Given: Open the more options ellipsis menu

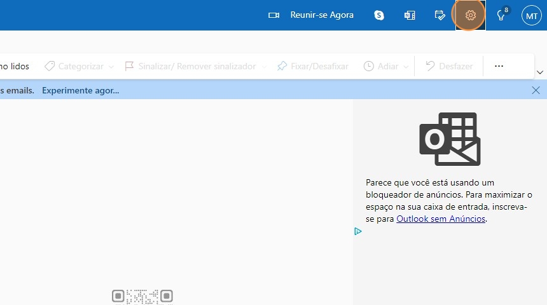Looking at the screenshot, I should pyautogui.click(x=499, y=66).
